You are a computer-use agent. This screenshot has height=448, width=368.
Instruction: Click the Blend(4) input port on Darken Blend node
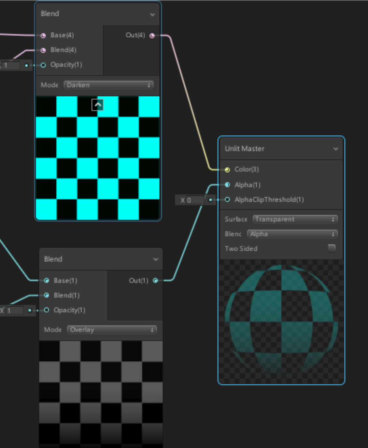(x=43, y=50)
